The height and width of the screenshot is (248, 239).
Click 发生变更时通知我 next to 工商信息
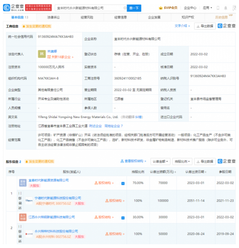click(x=37, y=26)
